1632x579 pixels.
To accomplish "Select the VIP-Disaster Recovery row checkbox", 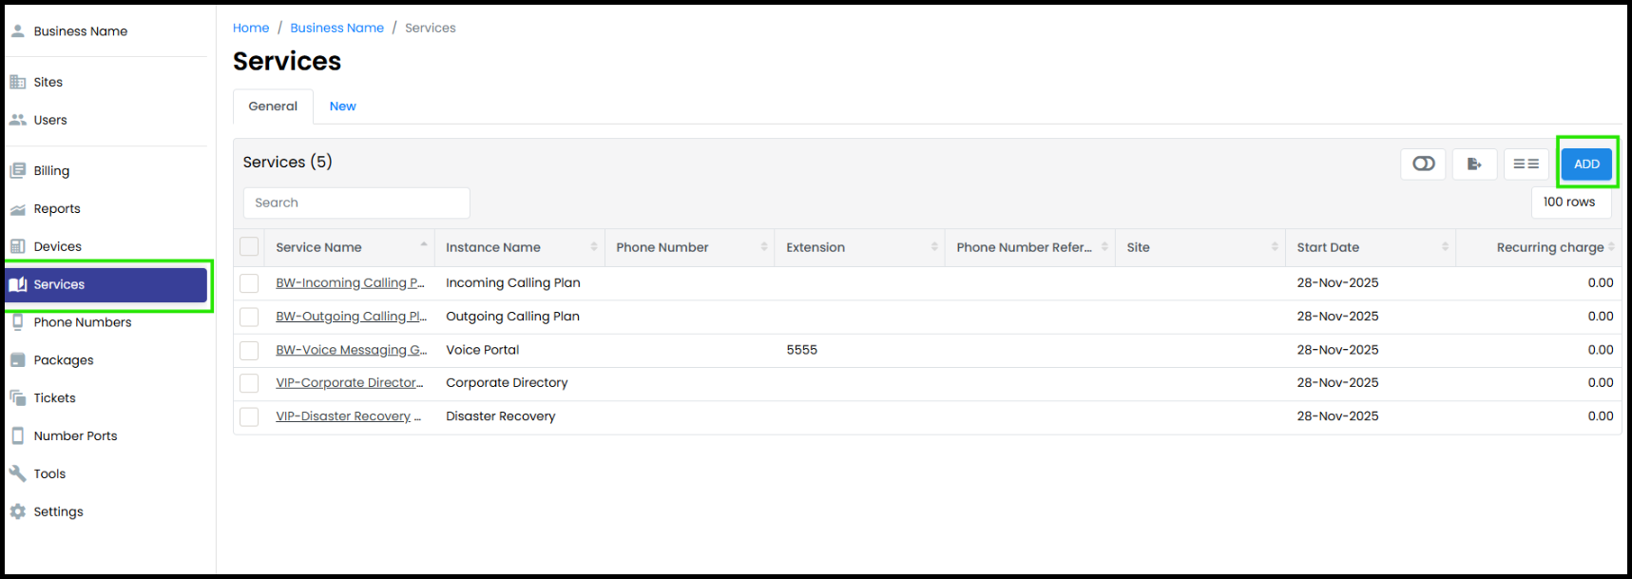I will 249,416.
